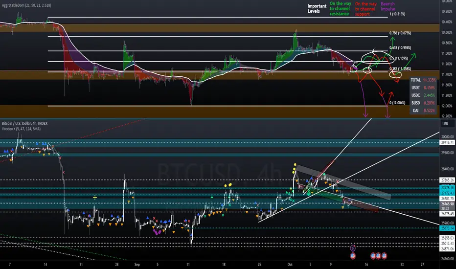Select the USDC 2.445% table value
This screenshot has width=456, height=269.
(429, 95)
